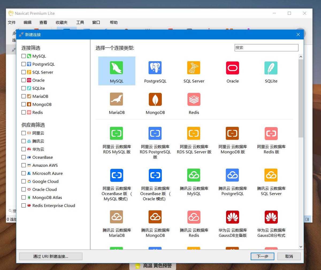The image size is (321, 270).
Task: Pick the SQL Server connection icon
Action: [194, 68]
